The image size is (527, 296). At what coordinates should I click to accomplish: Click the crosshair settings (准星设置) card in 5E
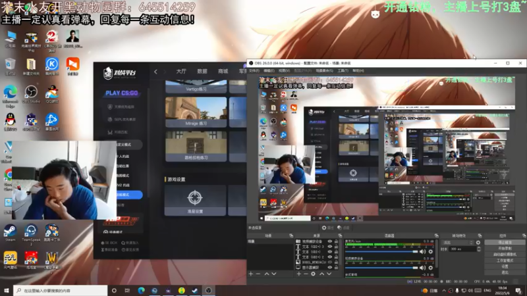195,200
